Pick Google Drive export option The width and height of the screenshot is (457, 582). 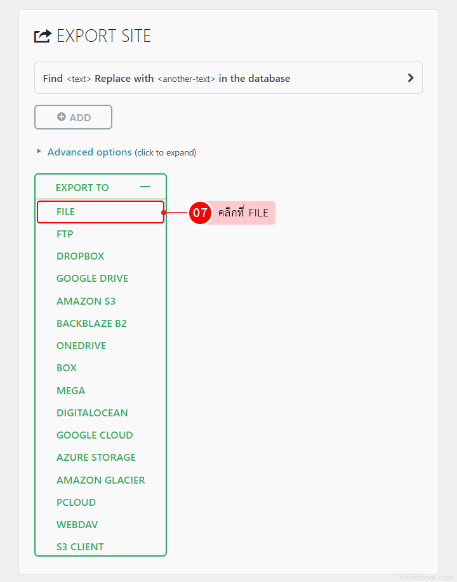click(x=92, y=279)
